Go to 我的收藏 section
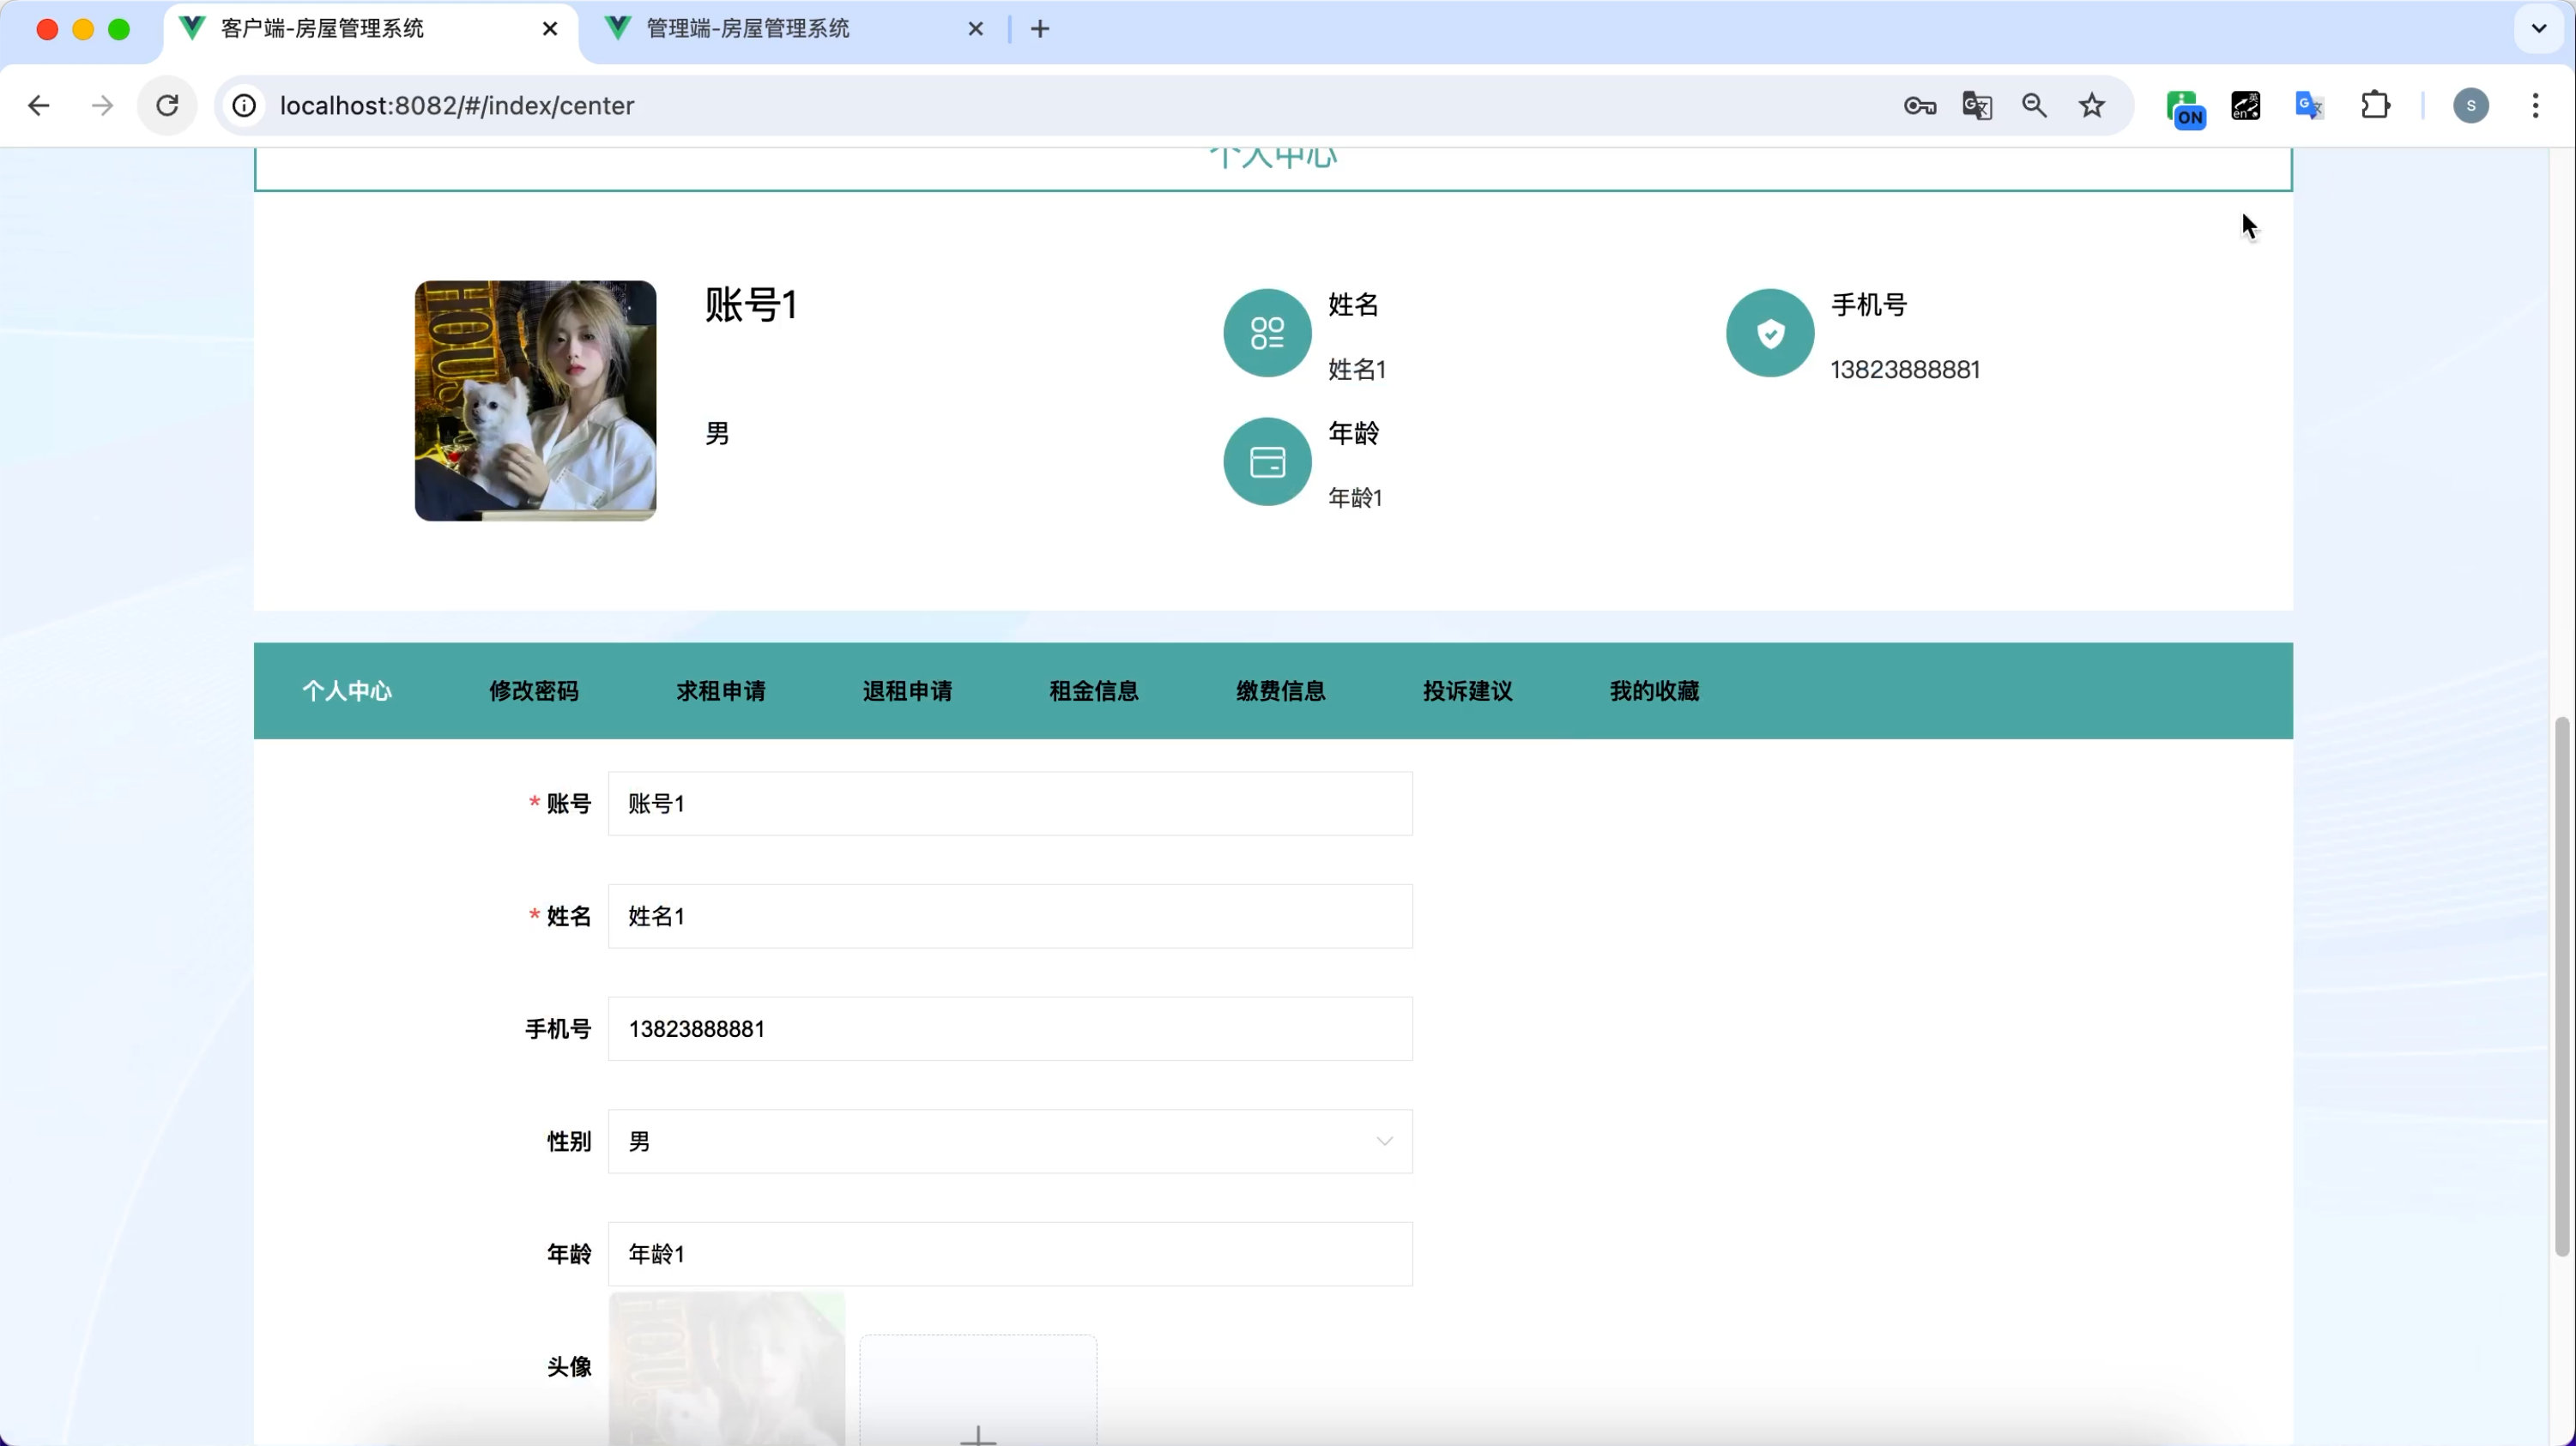The image size is (2576, 1446). (1654, 690)
